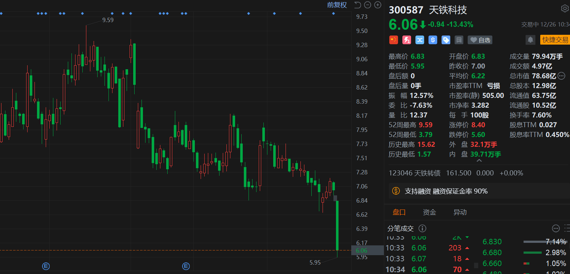Switch to the 资金 tab

(x=429, y=212)
